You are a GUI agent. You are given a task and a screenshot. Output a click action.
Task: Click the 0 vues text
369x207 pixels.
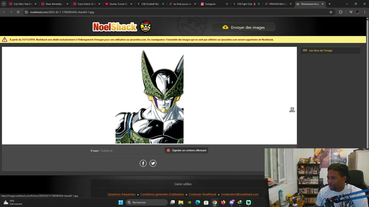95,151
